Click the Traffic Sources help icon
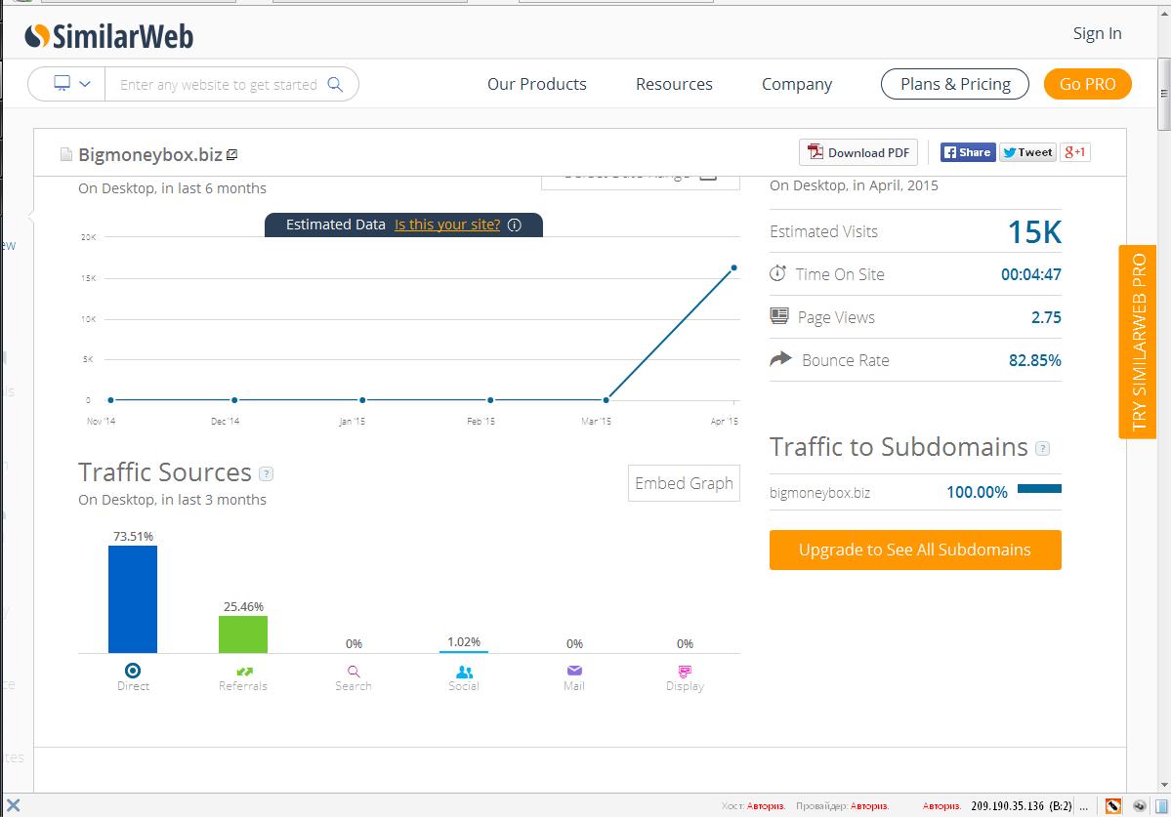 pos(266,473)
